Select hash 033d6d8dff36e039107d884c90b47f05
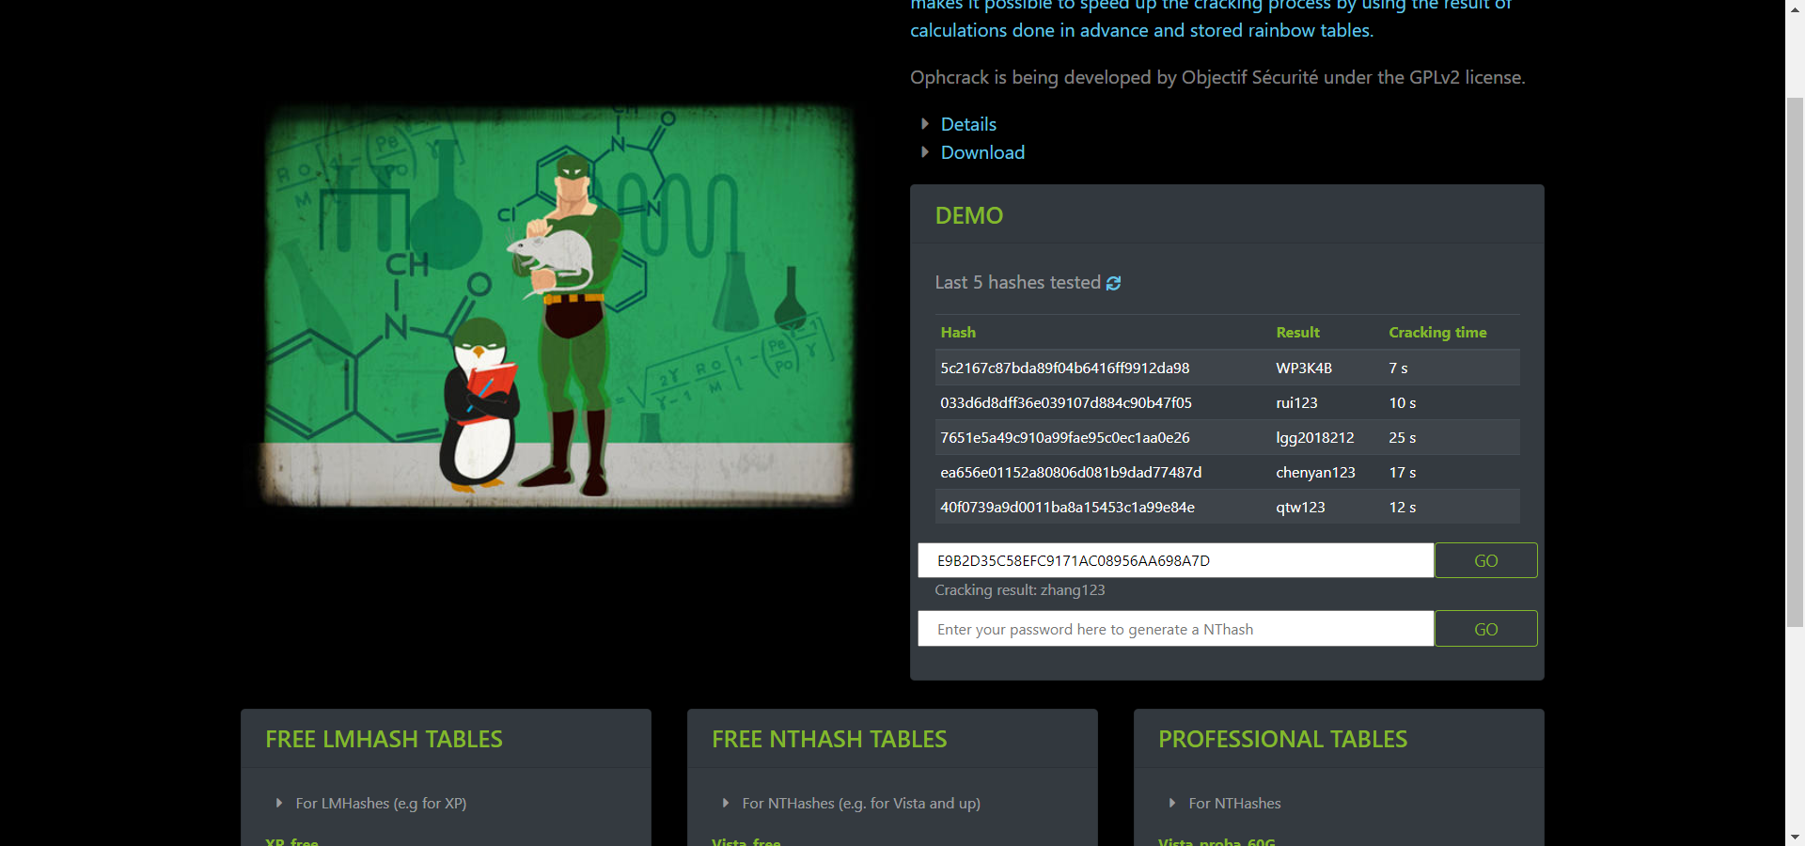The height and width of the screenshot is (846, 1805). point(1066,402)
